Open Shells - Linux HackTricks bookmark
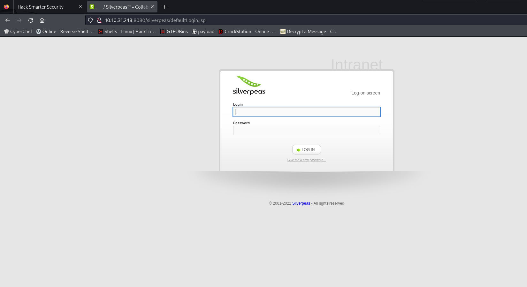Screen dimensions: 527x287 point(127,31)
